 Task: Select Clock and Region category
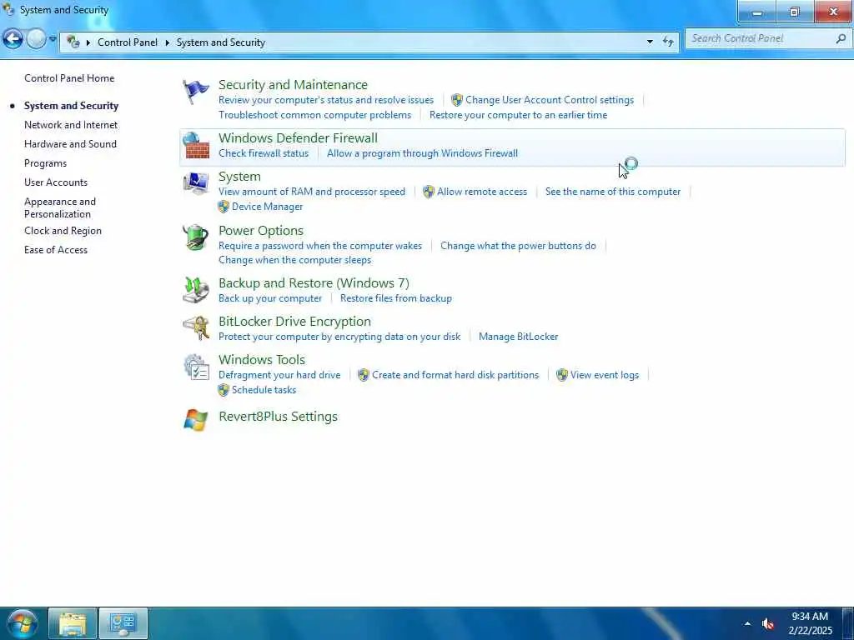click(x=63, y=231)
